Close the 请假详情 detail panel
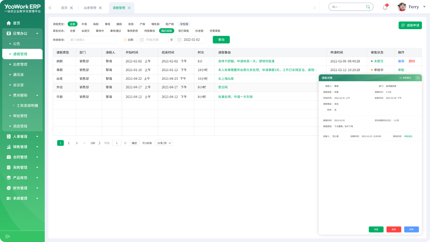This screenshot has width=430, height=242. pyautogui.click(x=418, y=78)
